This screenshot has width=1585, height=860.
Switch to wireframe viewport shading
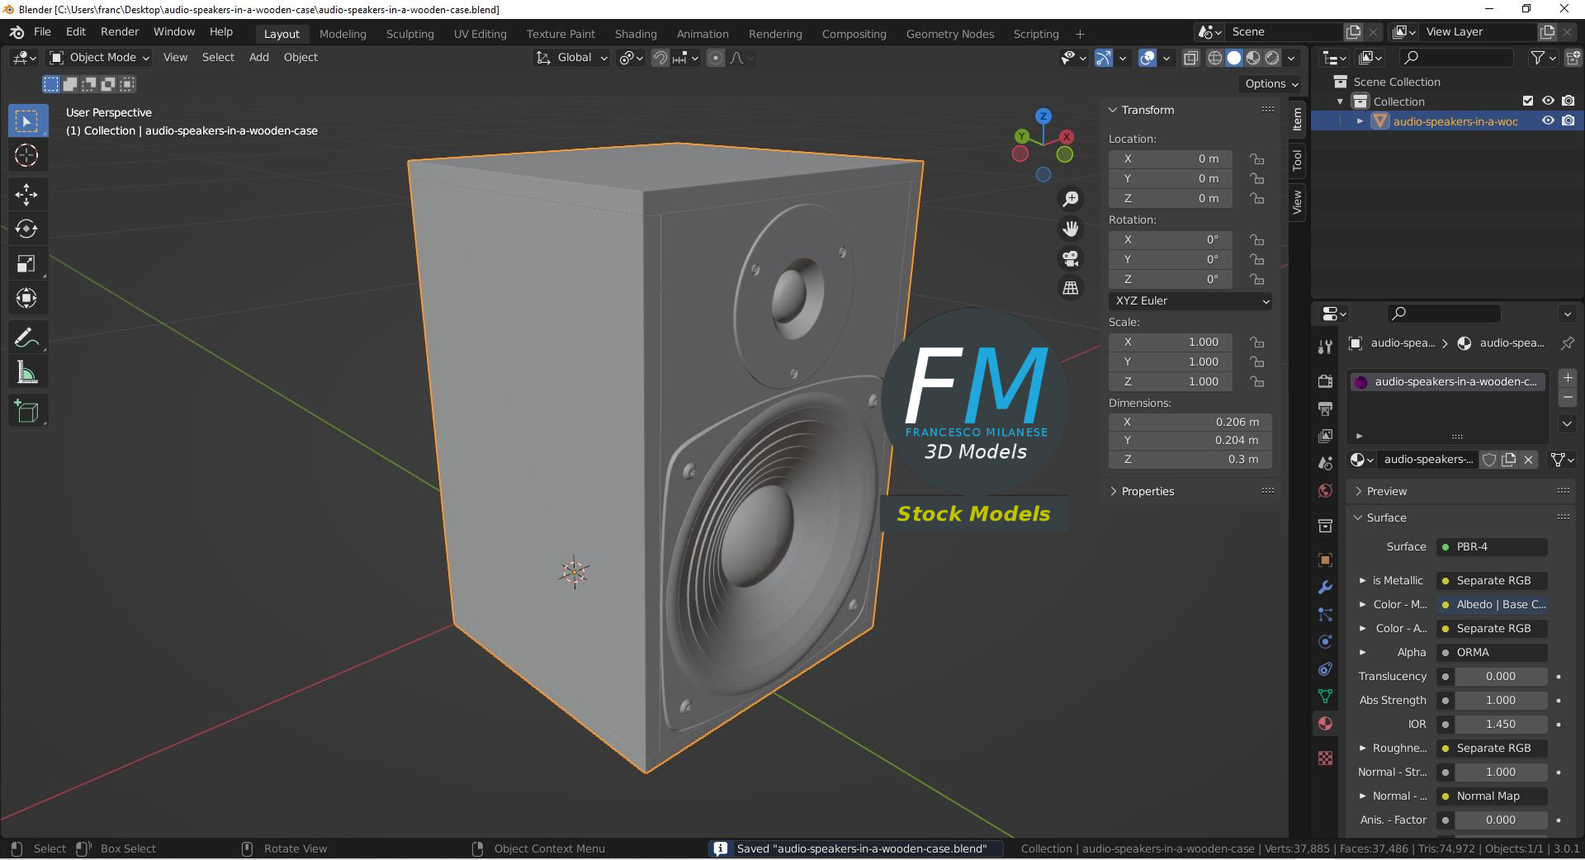pyautogui.click(x=1215, y=58)
